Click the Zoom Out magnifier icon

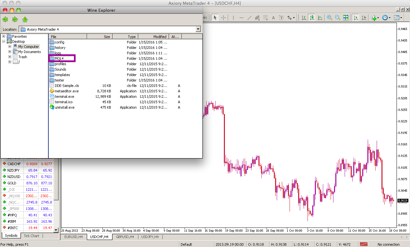click(338, 18)
